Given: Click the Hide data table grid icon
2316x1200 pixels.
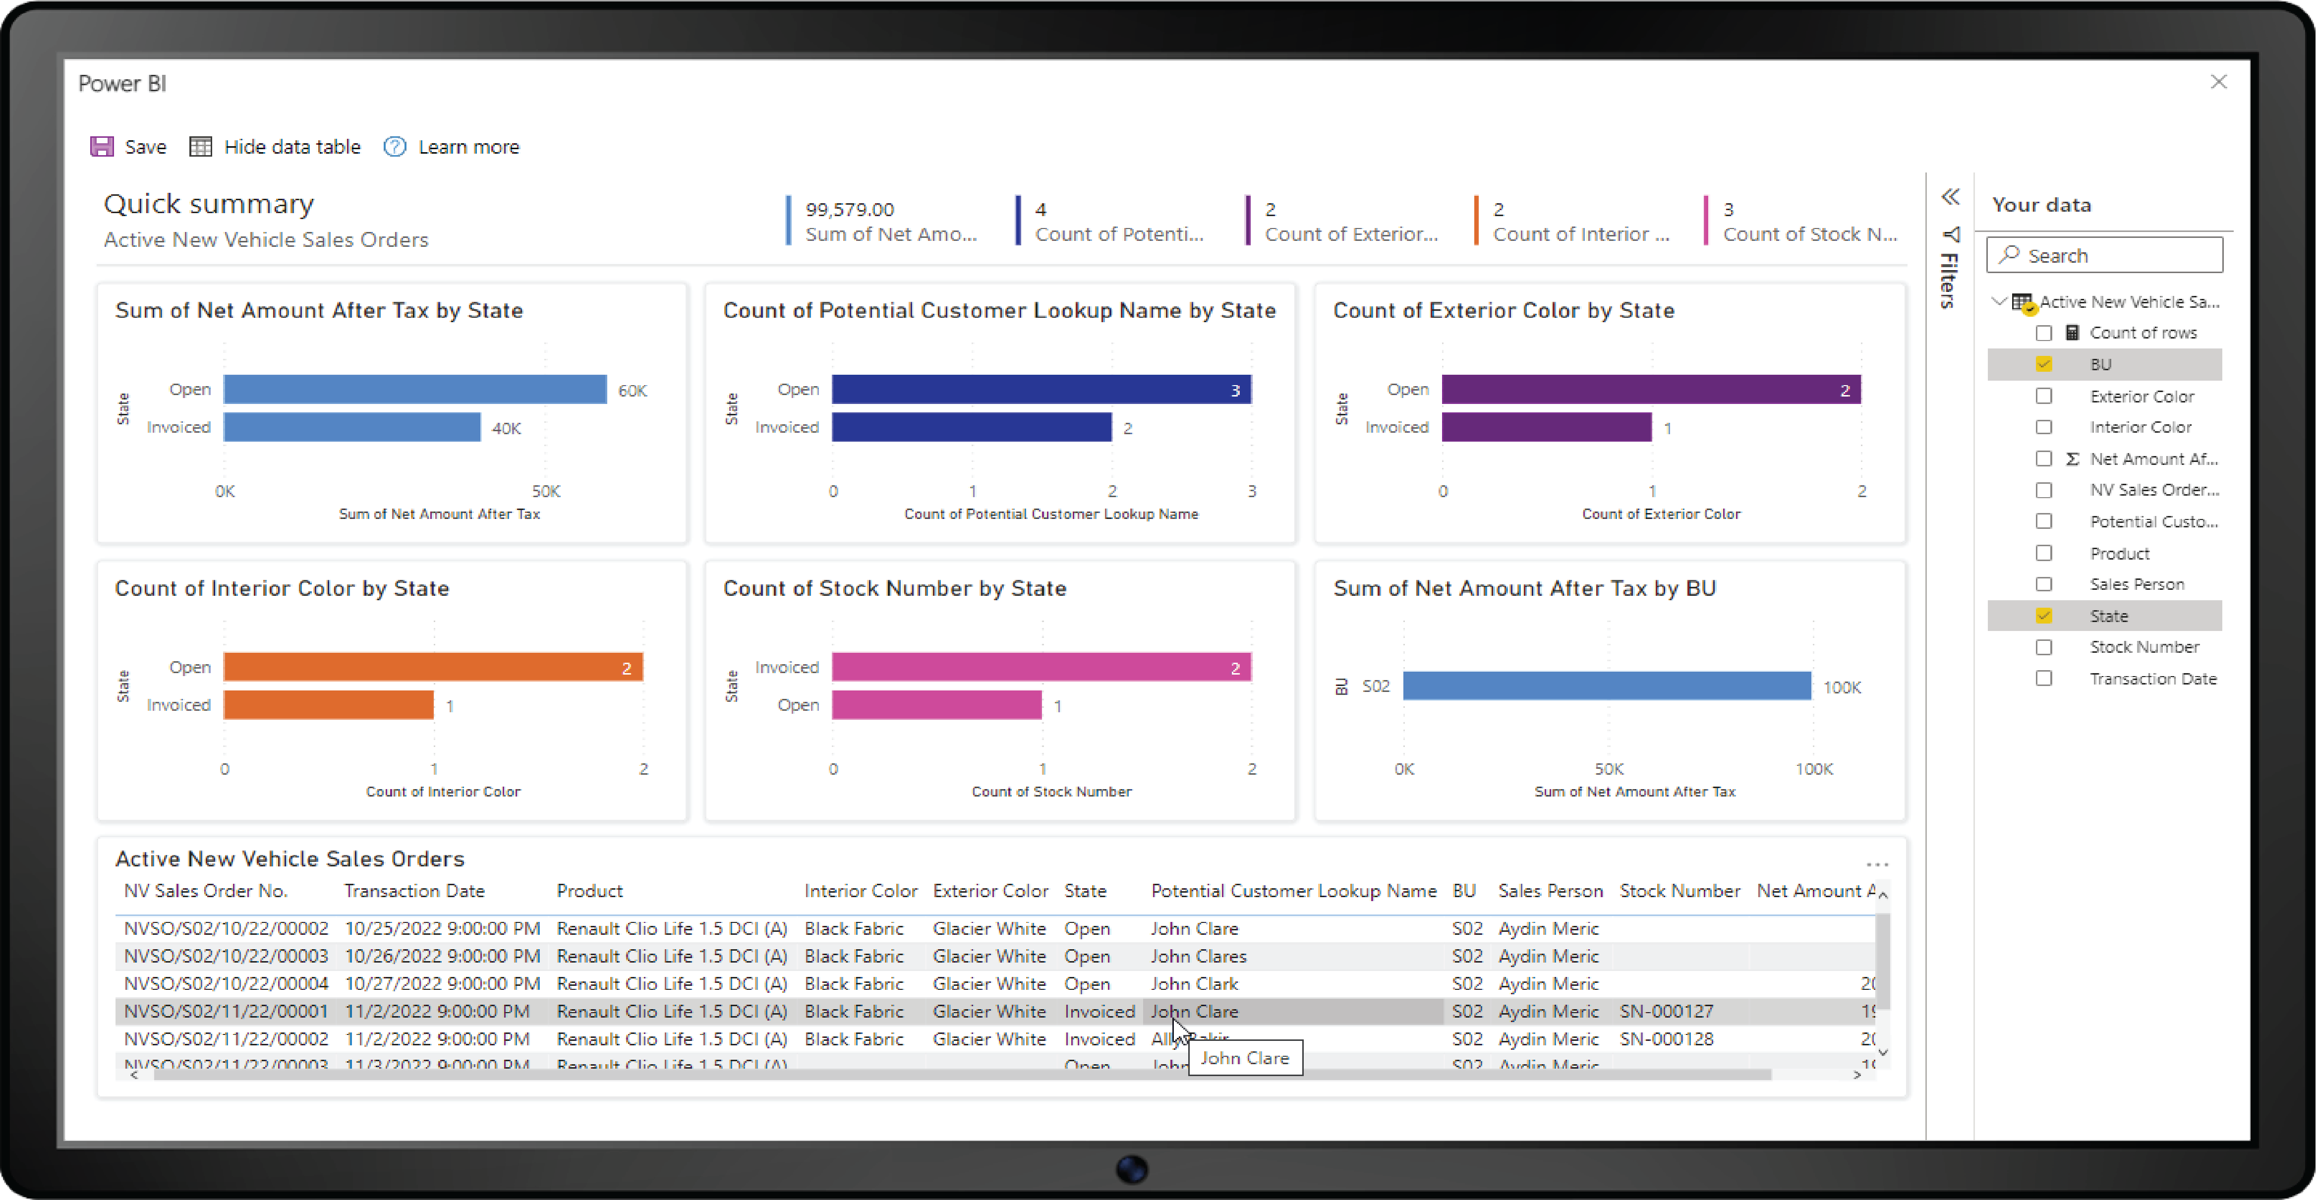Looking at the screenshot, I should 200,147.
